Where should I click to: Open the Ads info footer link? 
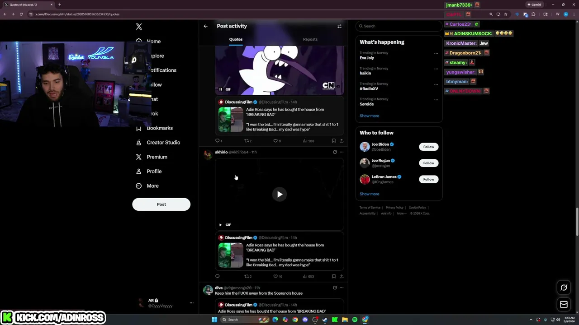[x=386, y=214]
